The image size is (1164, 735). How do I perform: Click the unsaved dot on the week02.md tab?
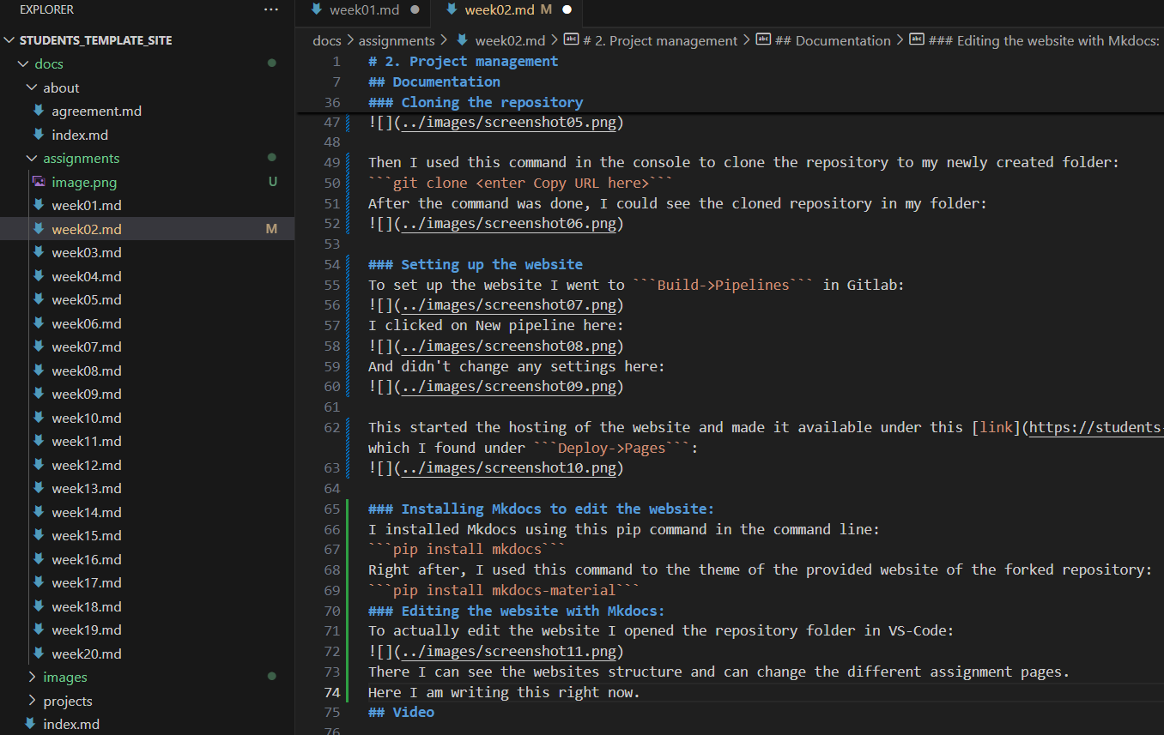click(567, 10)
